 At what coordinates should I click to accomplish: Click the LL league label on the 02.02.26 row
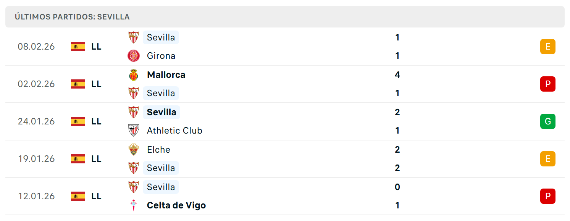tap(97, 84)
